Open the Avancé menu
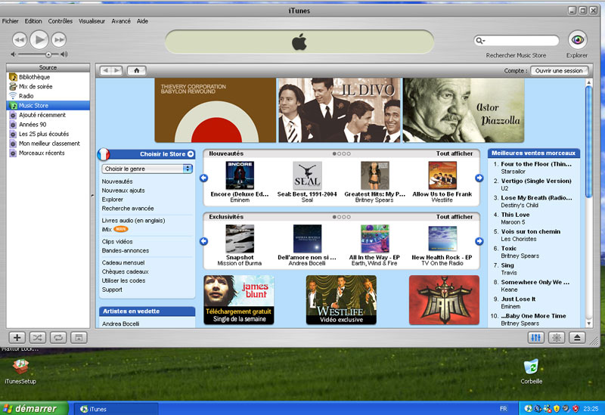Screen dimensions: 605x415 121,21
